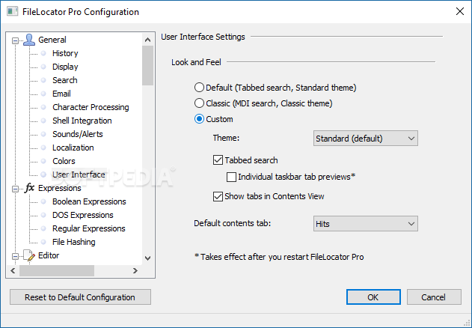Click Reset to Default Configuration
Screen dimensions: 472x328
click(x=80, y=297)
